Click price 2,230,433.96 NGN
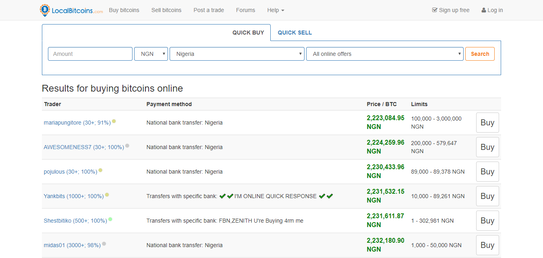The image size is (543, 258). click(x=385, y=171)
